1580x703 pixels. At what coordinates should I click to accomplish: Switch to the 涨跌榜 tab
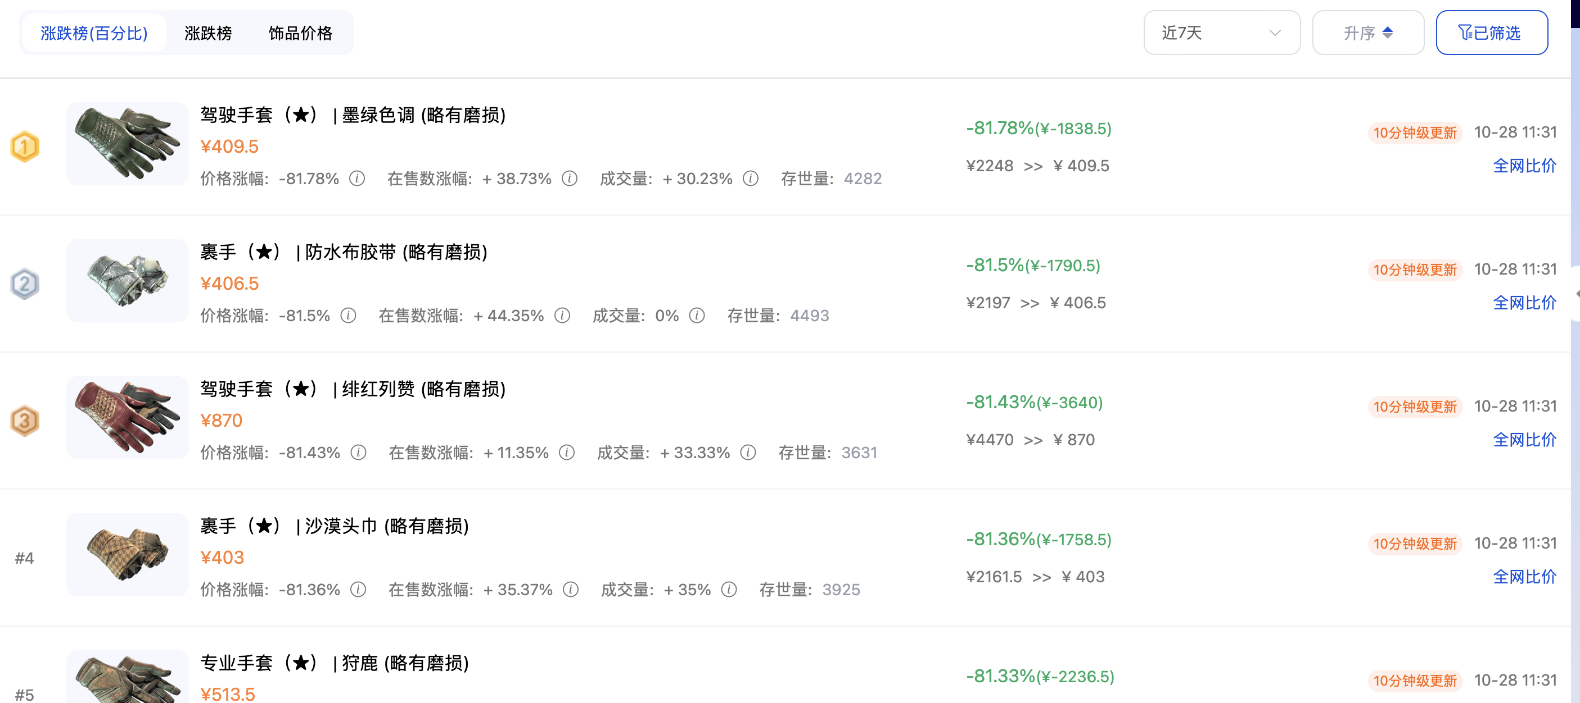tap(208, 33)
